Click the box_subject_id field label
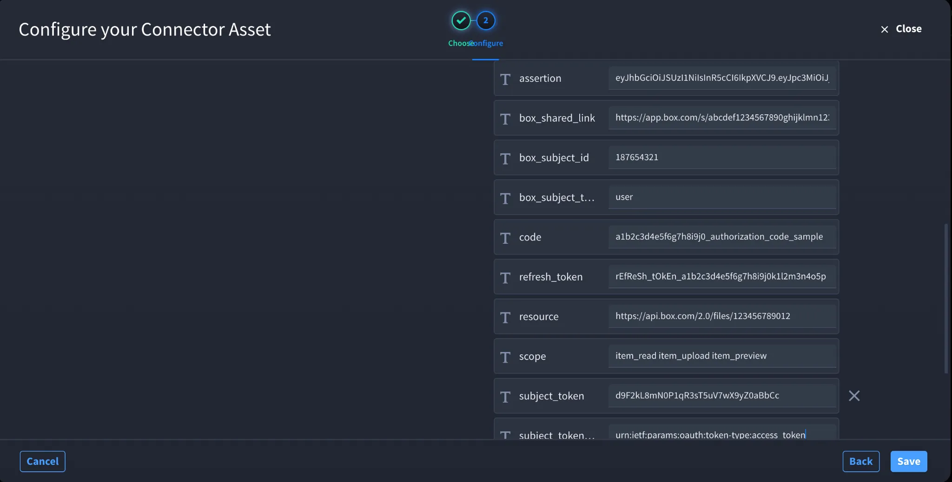 554,158
